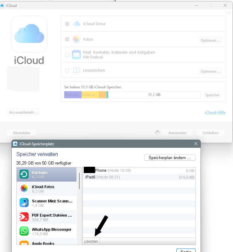Open Accountdetails
Image resolution: width=233 pixels, height=252 pixels.
[x=23, y=112]
